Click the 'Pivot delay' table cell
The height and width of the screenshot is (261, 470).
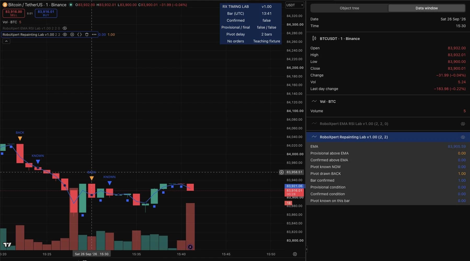click(235, 34)
